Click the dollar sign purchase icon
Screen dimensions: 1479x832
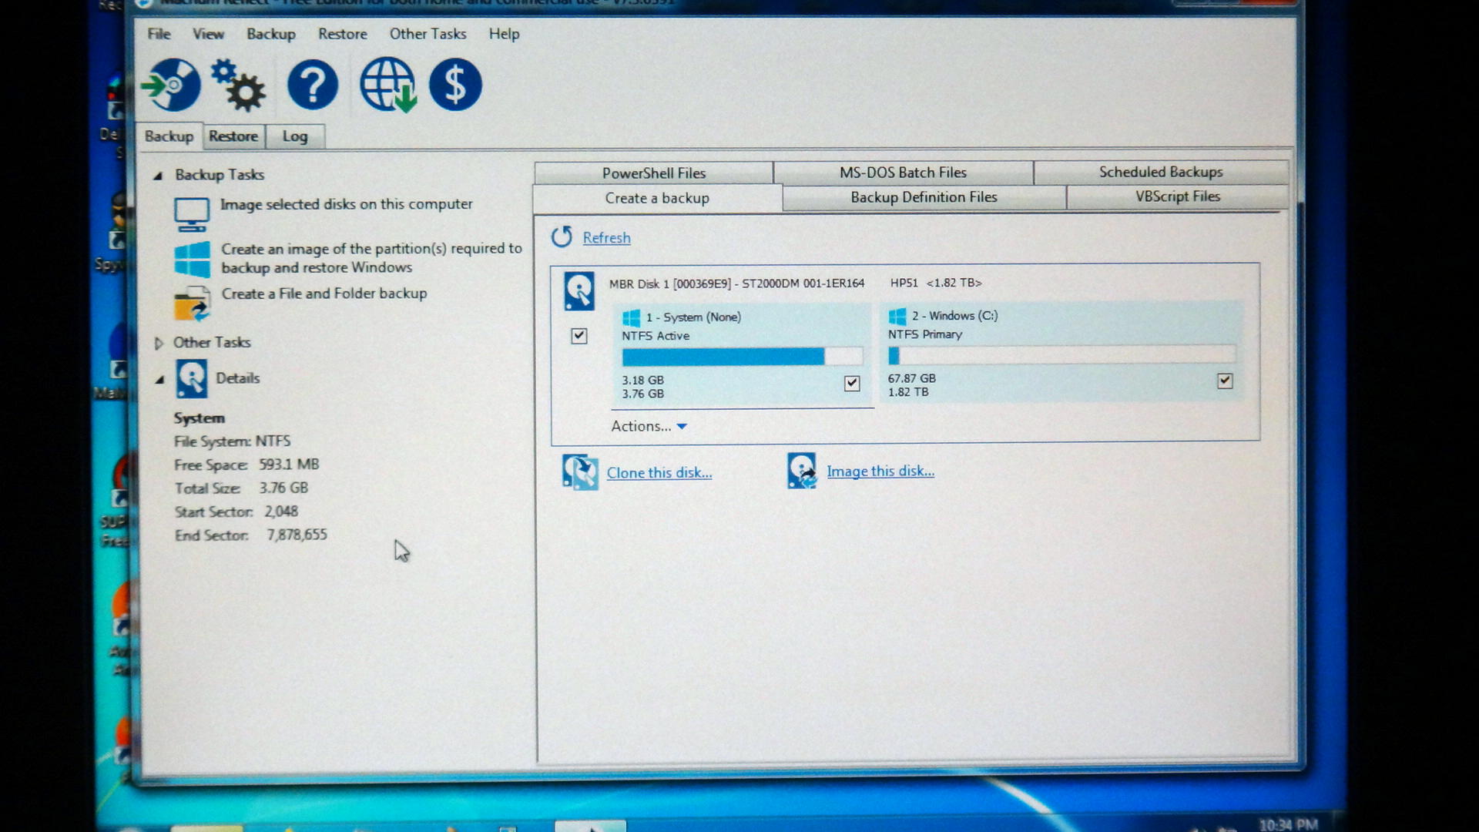point(455,85)
